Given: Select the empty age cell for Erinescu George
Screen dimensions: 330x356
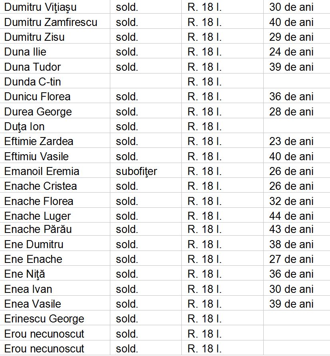Looking at the screenshot, I should click(296, 319).
